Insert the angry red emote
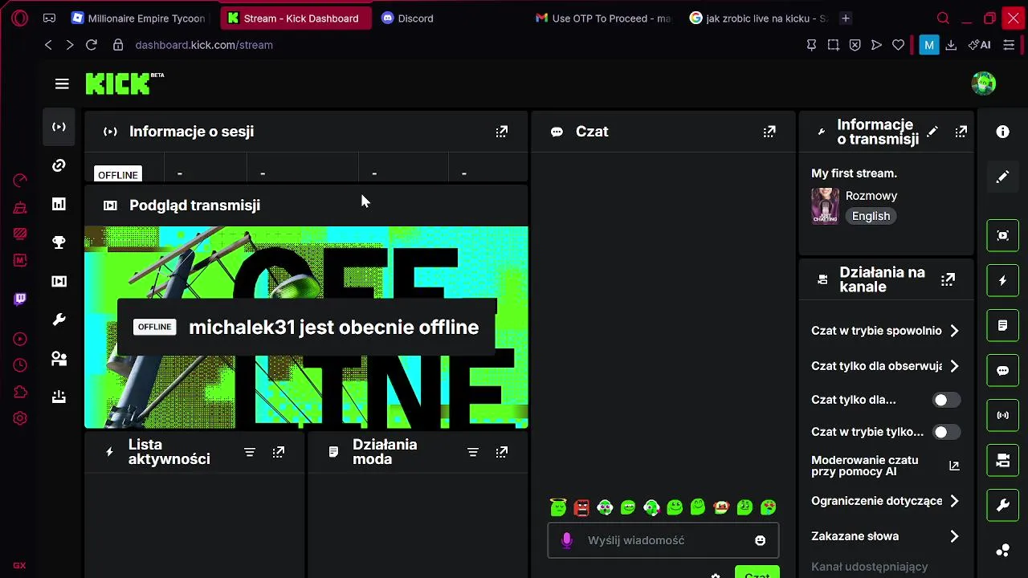Viewport: 1028px width, 578px height. point(581,507)
